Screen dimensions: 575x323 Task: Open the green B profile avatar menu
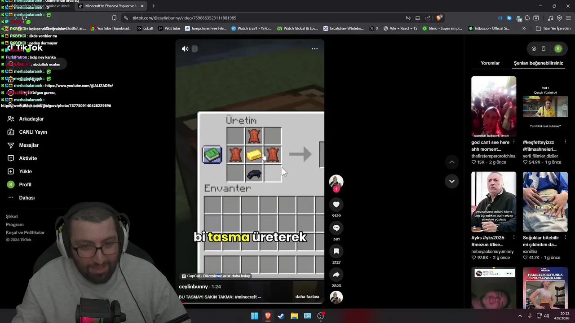558,49
